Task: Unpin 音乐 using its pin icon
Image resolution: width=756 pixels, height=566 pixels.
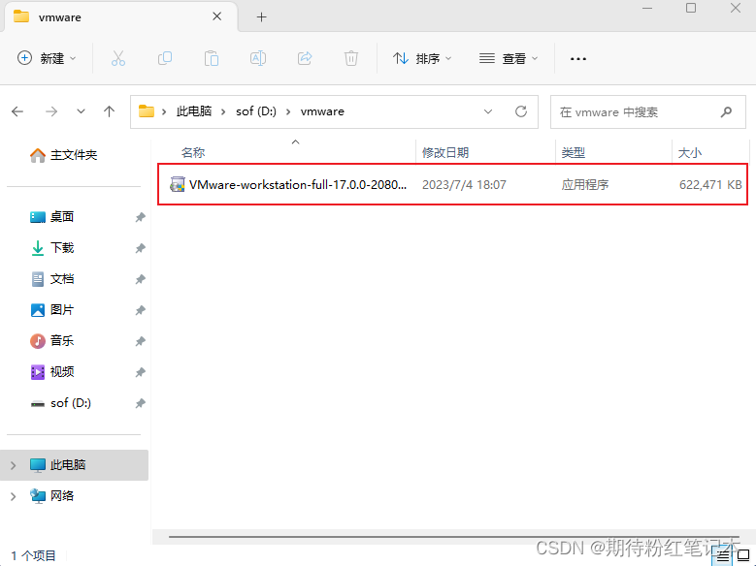Action: [141, 341]
